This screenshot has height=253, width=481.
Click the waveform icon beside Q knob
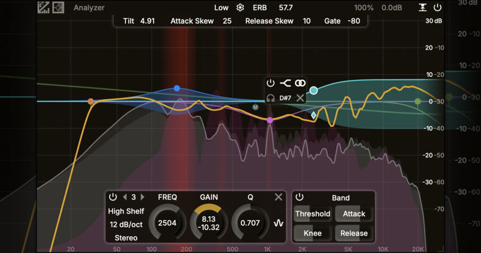tap(278, 223)
